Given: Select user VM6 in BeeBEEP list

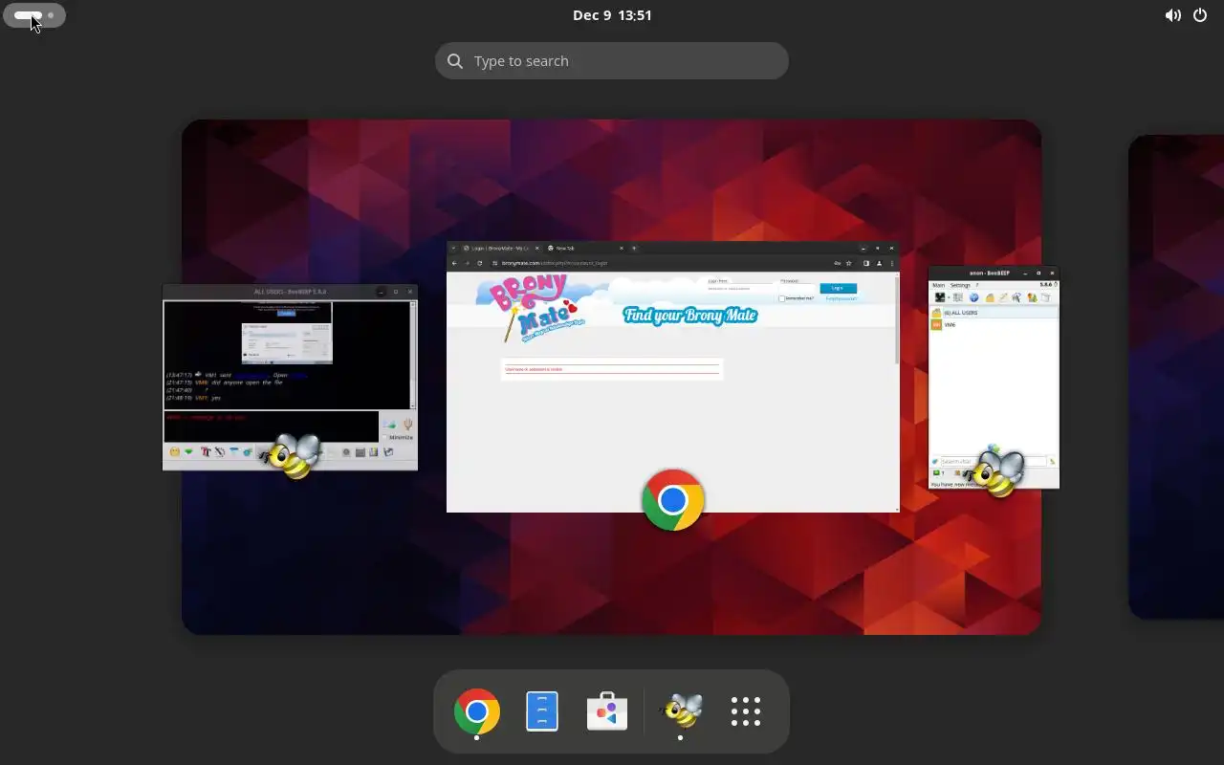Looking at the screenshot, I should click(x=994, y=325).
